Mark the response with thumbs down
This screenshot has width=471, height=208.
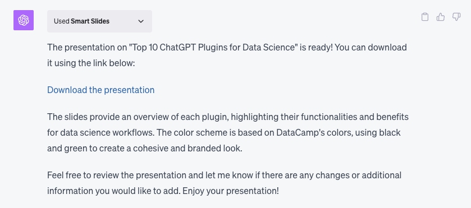456,17
